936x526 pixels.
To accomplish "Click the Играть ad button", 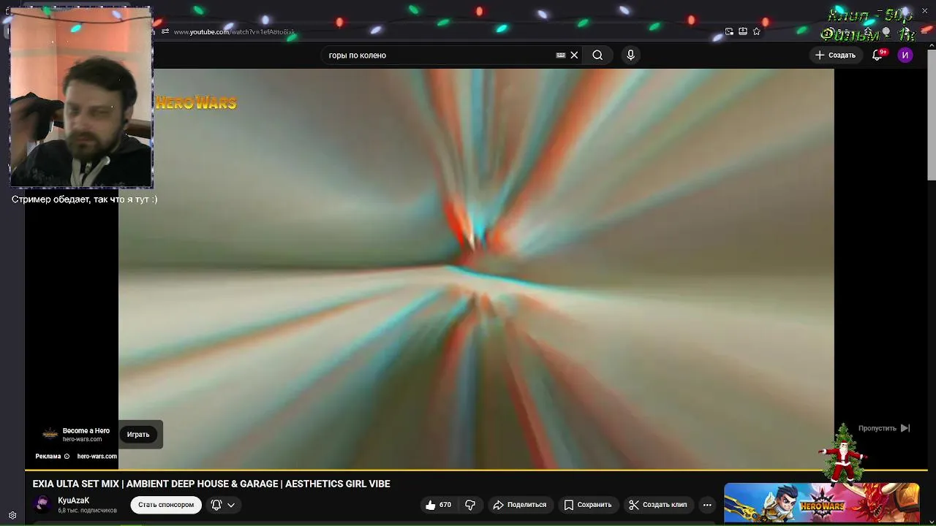I will (138, 434).
